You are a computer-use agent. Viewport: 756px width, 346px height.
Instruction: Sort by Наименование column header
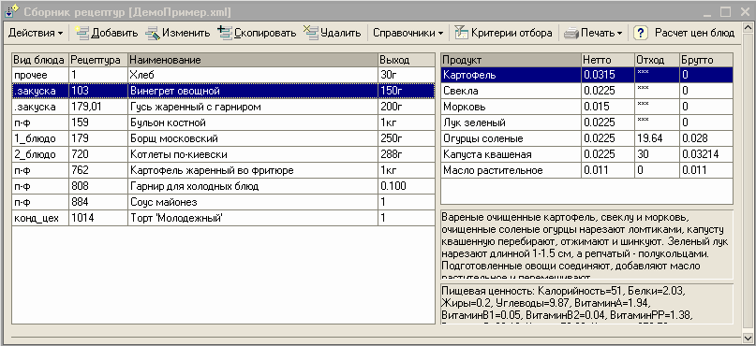253,60
